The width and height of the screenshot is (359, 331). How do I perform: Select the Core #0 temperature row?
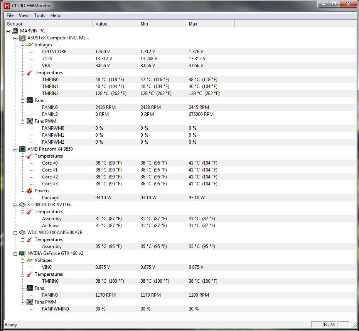199,163
